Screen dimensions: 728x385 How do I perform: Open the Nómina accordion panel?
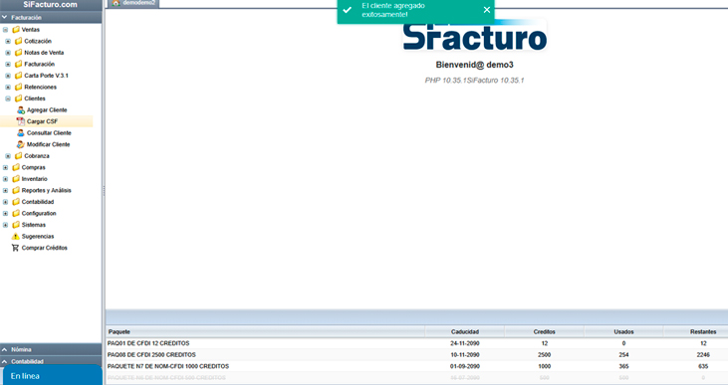tap(51, 349)
